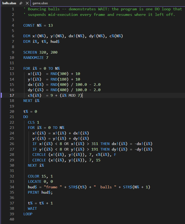Click the RANDOMIZE keyword
This screenshot has width=185, height=224.
(34, 58)
